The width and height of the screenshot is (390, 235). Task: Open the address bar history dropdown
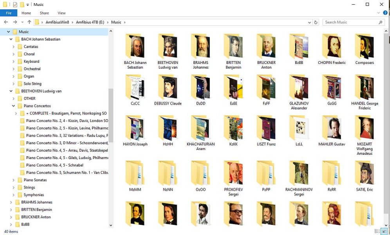click(x=309, y=22)
